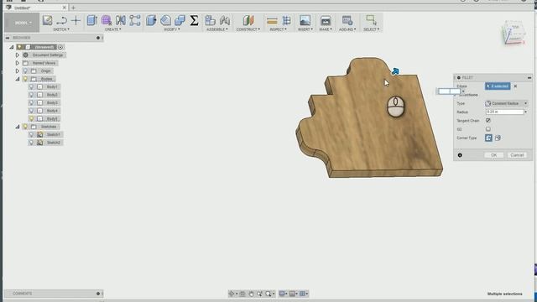Open the Radius field dropdown arrow
Screen dimensions: 537x302
(x=526, y=112)
